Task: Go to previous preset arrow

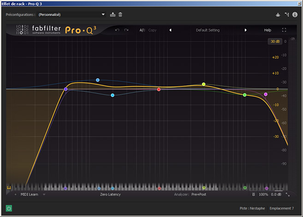Action: click(x=170, y=30)
